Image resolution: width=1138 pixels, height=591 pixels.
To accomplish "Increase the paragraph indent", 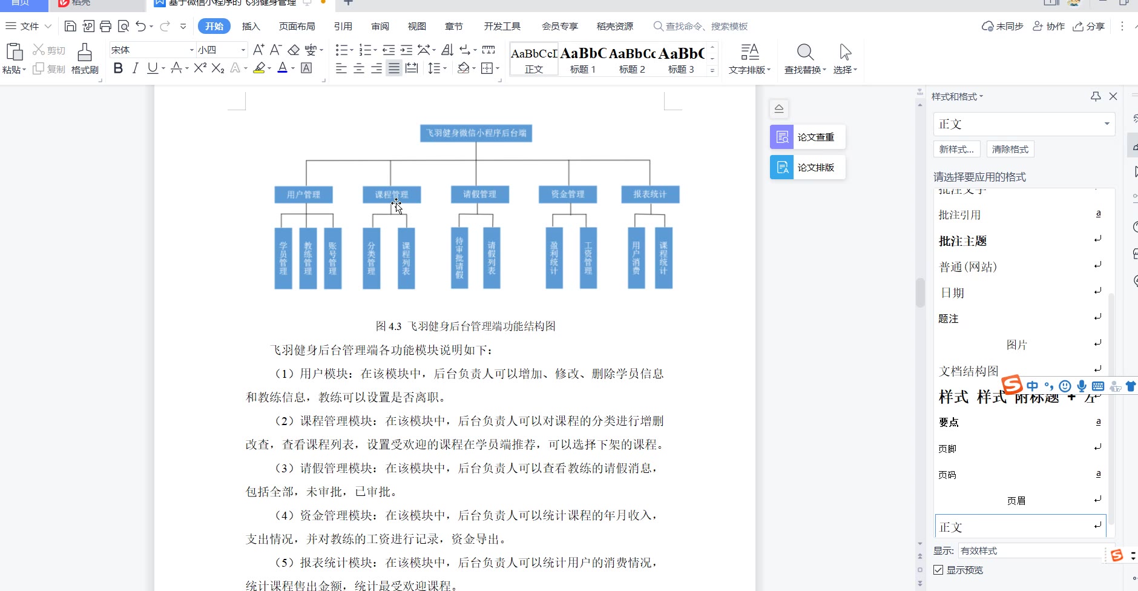I will coord(407,50).
